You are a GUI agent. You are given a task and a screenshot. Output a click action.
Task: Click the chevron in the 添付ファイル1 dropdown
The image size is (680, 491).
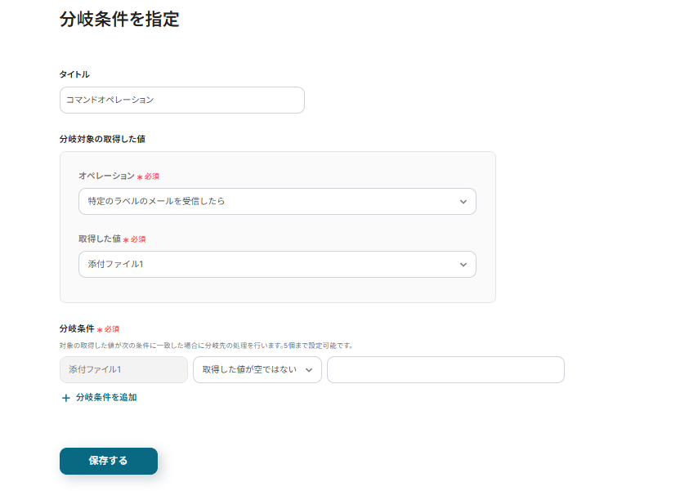463,265
